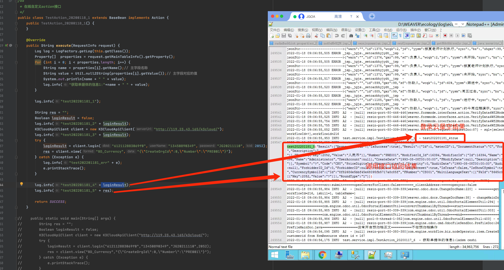Click the Cut scissors icon

point(316,36)
